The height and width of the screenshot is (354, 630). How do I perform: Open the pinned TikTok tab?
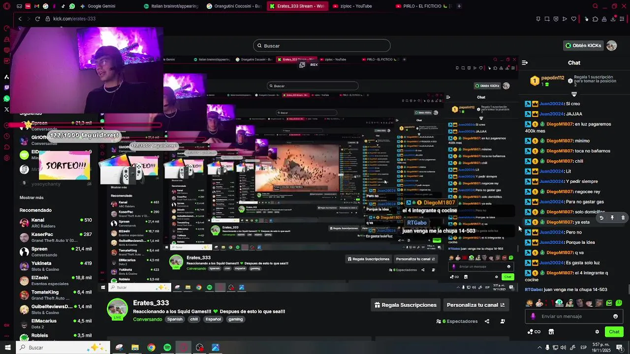pos(63,6)
